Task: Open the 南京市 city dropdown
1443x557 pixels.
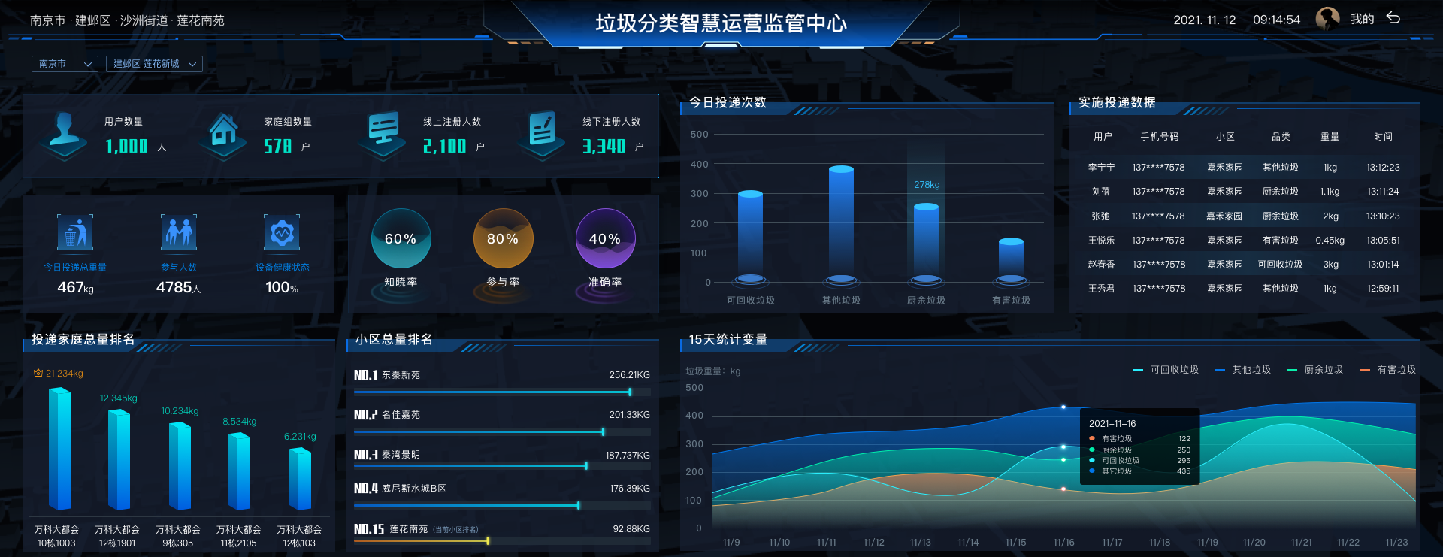Action: [x=65, y=64]
